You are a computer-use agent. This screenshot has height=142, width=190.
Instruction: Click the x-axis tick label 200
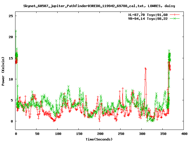100,134
